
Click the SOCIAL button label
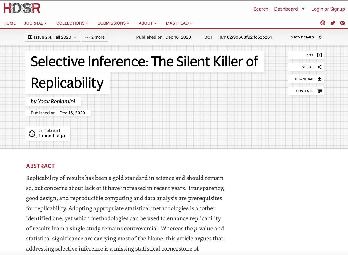(307, 67)
